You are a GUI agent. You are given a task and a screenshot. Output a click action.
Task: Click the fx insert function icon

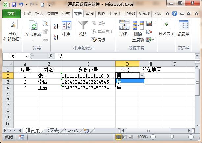click(x=51, y=56)
